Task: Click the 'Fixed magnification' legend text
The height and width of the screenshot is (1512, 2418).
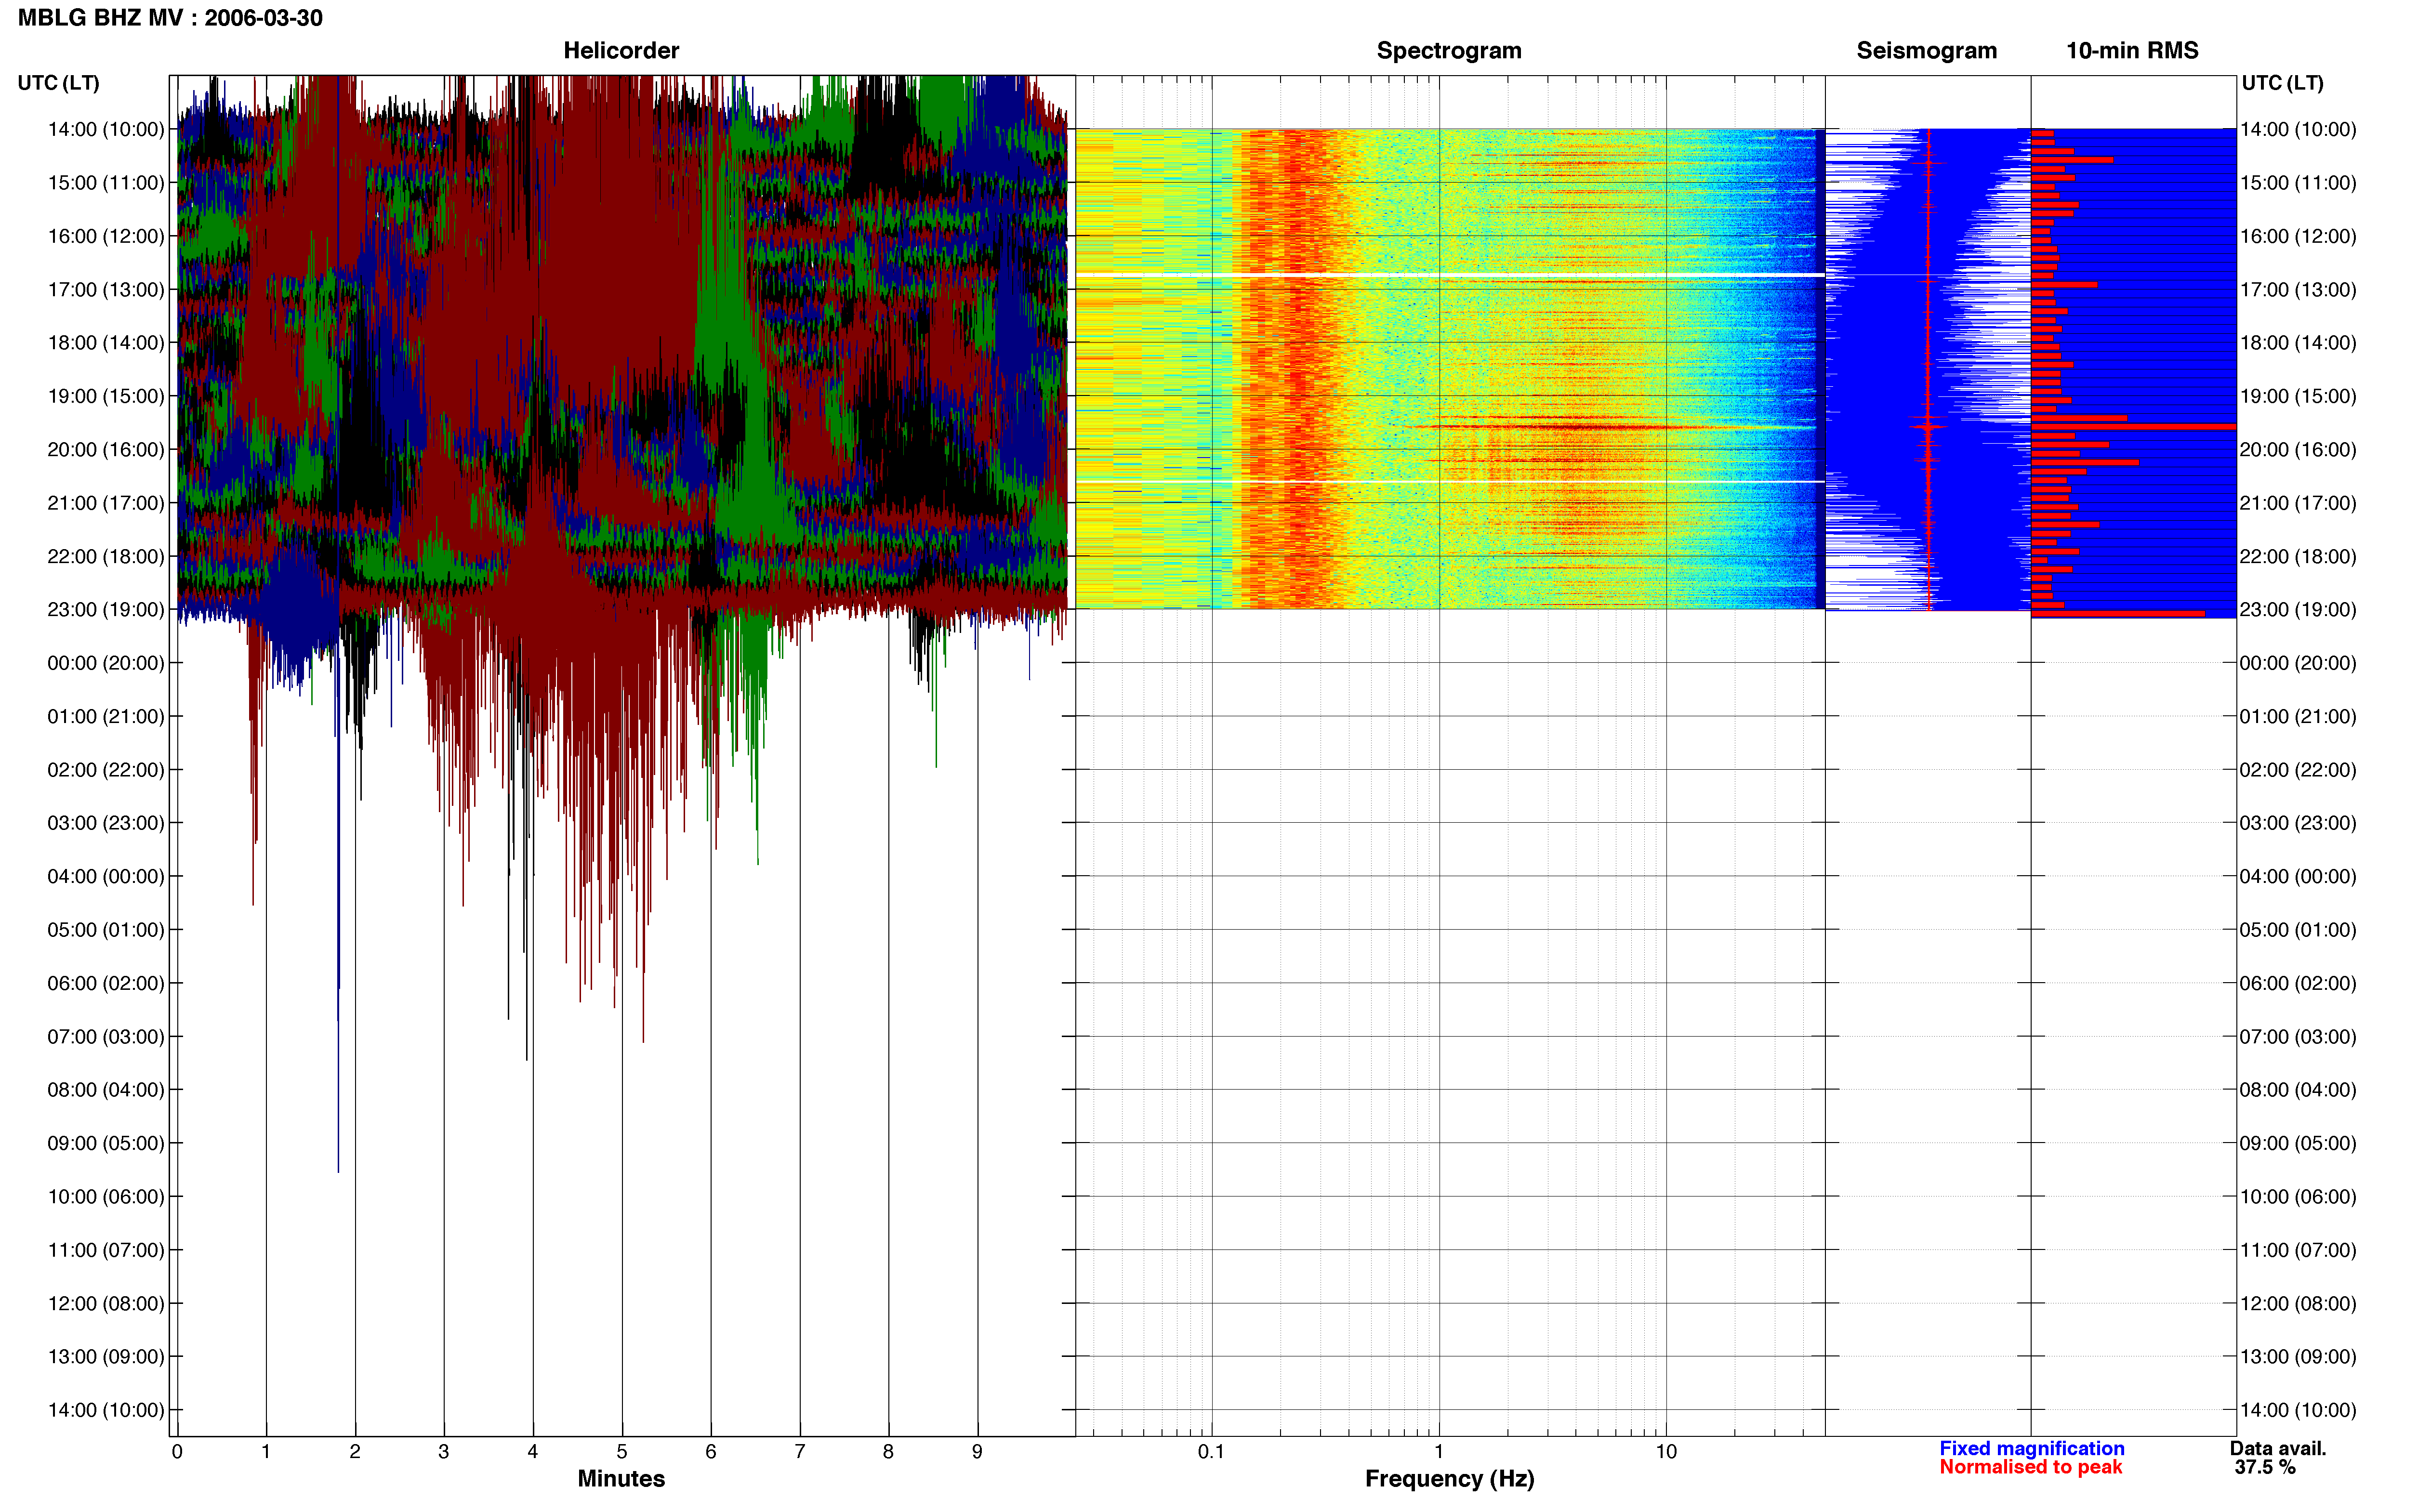Action: coord(2031,1448)
